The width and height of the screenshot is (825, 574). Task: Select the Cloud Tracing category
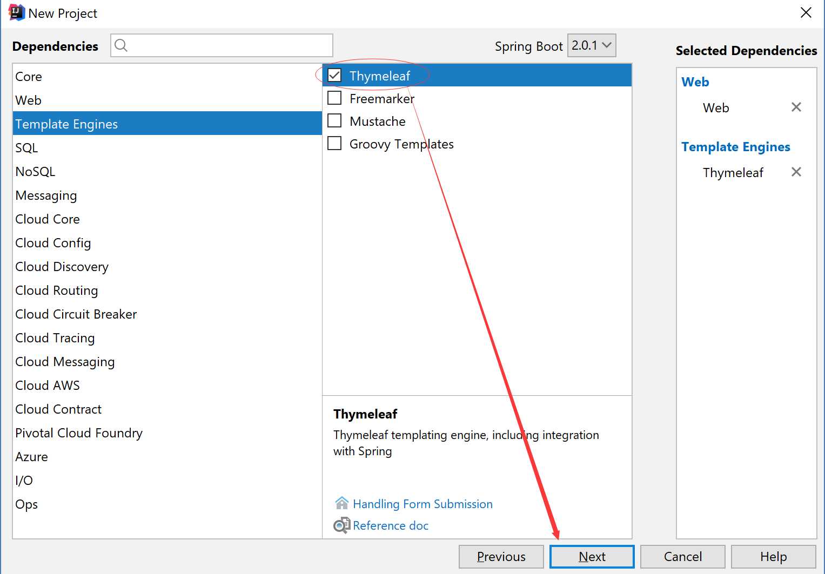pyautogui.click(x=167, y=337)
